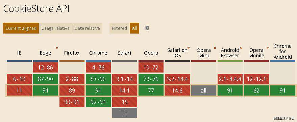Click the Safari on iOS asterisk

click(x=189, y=48)
